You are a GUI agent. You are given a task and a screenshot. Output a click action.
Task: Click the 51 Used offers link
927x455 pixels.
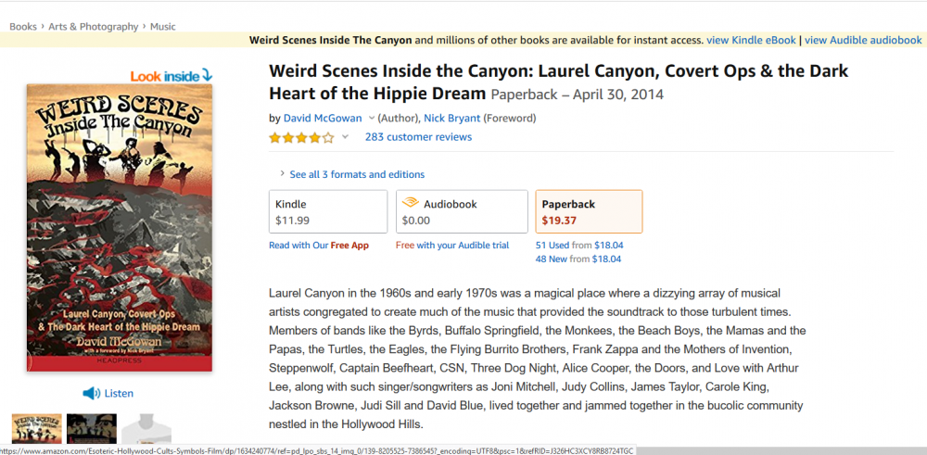click(x=556, y=246)
